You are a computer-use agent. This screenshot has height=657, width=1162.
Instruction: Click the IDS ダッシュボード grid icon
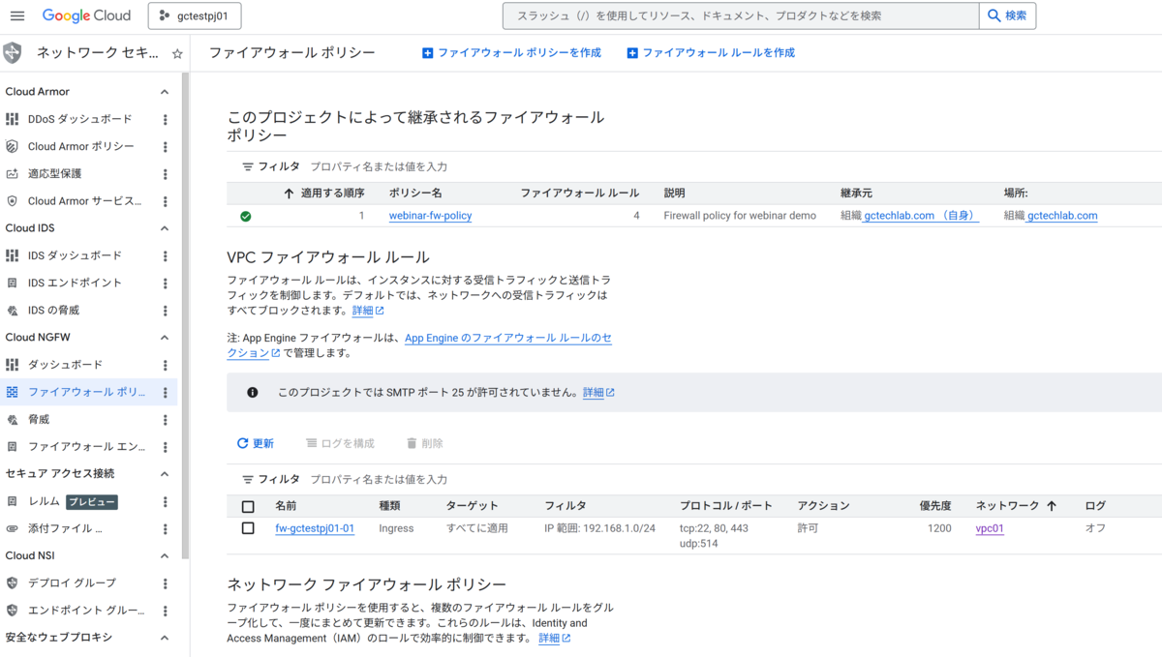point(13,255)
